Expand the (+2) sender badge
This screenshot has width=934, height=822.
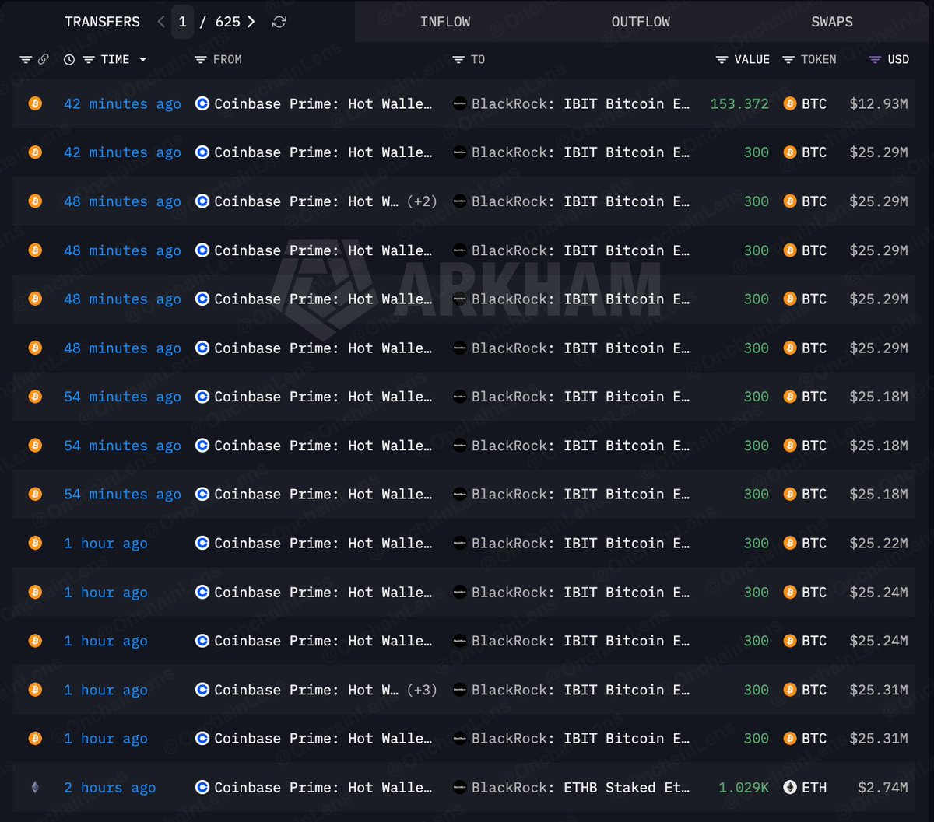click(422, 201)
